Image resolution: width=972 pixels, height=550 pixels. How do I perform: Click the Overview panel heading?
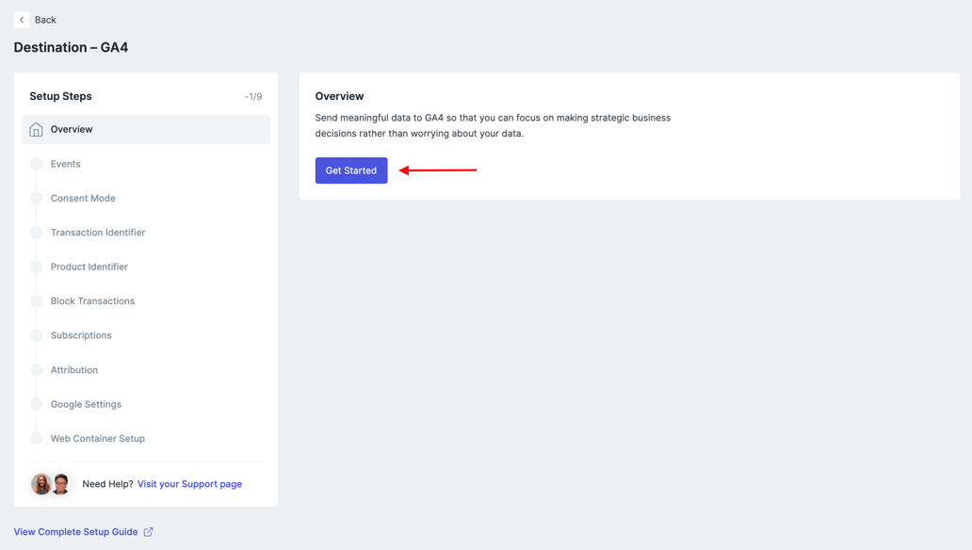[x=339, y=96]
